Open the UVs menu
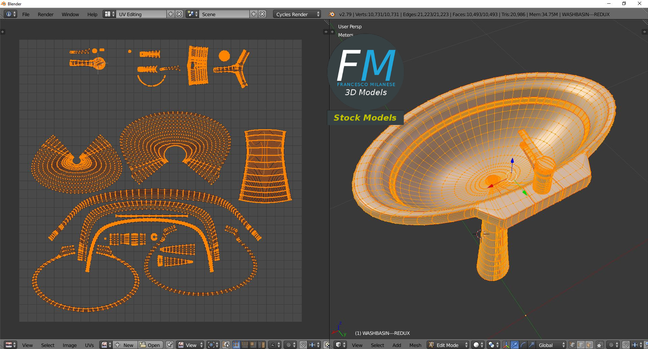 coord(89,345)
